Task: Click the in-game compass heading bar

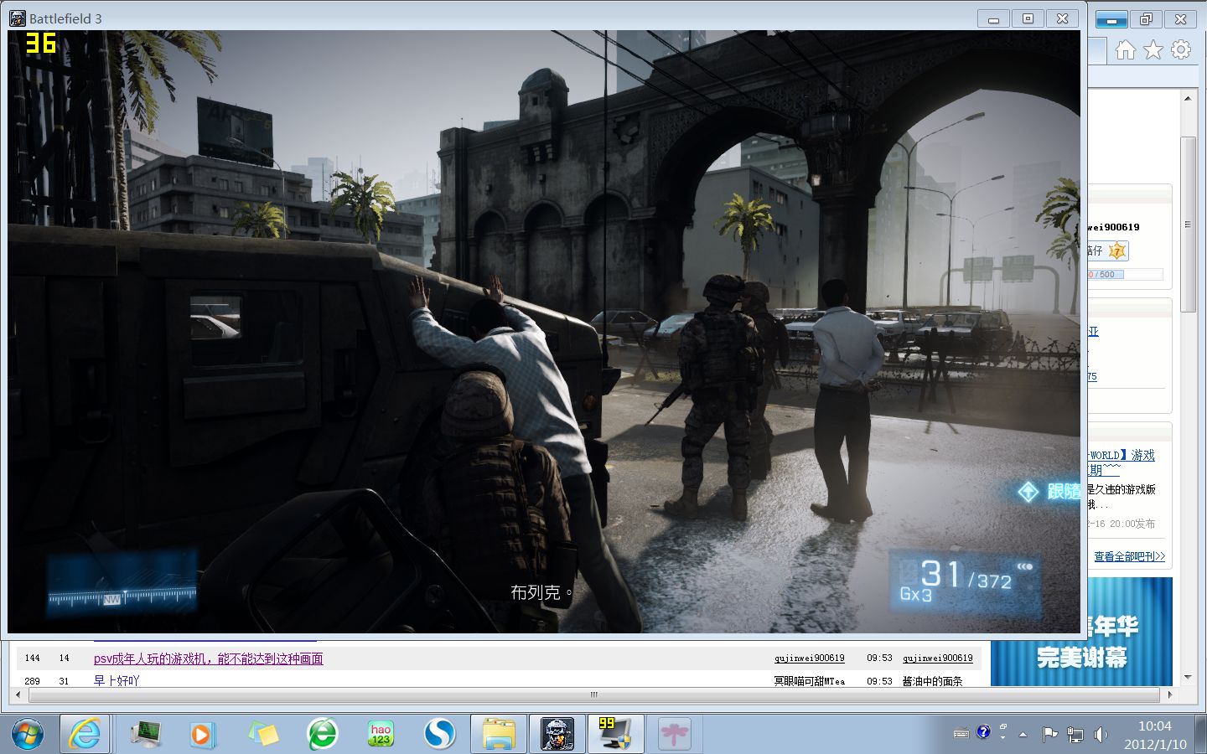Action: [x=122, y=584]
